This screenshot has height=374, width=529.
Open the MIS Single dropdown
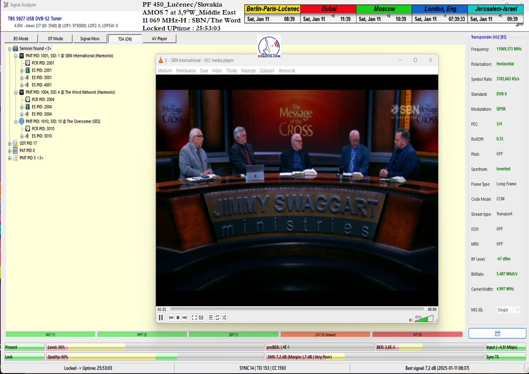pyautogui.click(x=508, y=310)
